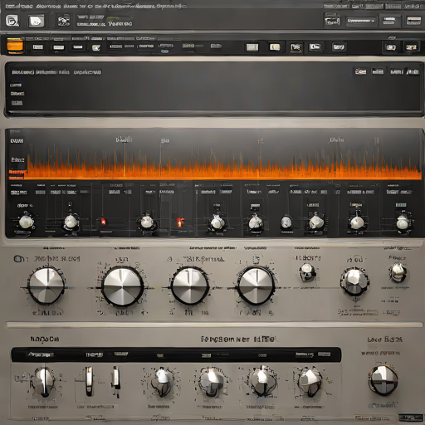Click the white square icon beside the magnifier icon
Screen dimensions: 425x425
pyautogui.click(x=37, y=21)
